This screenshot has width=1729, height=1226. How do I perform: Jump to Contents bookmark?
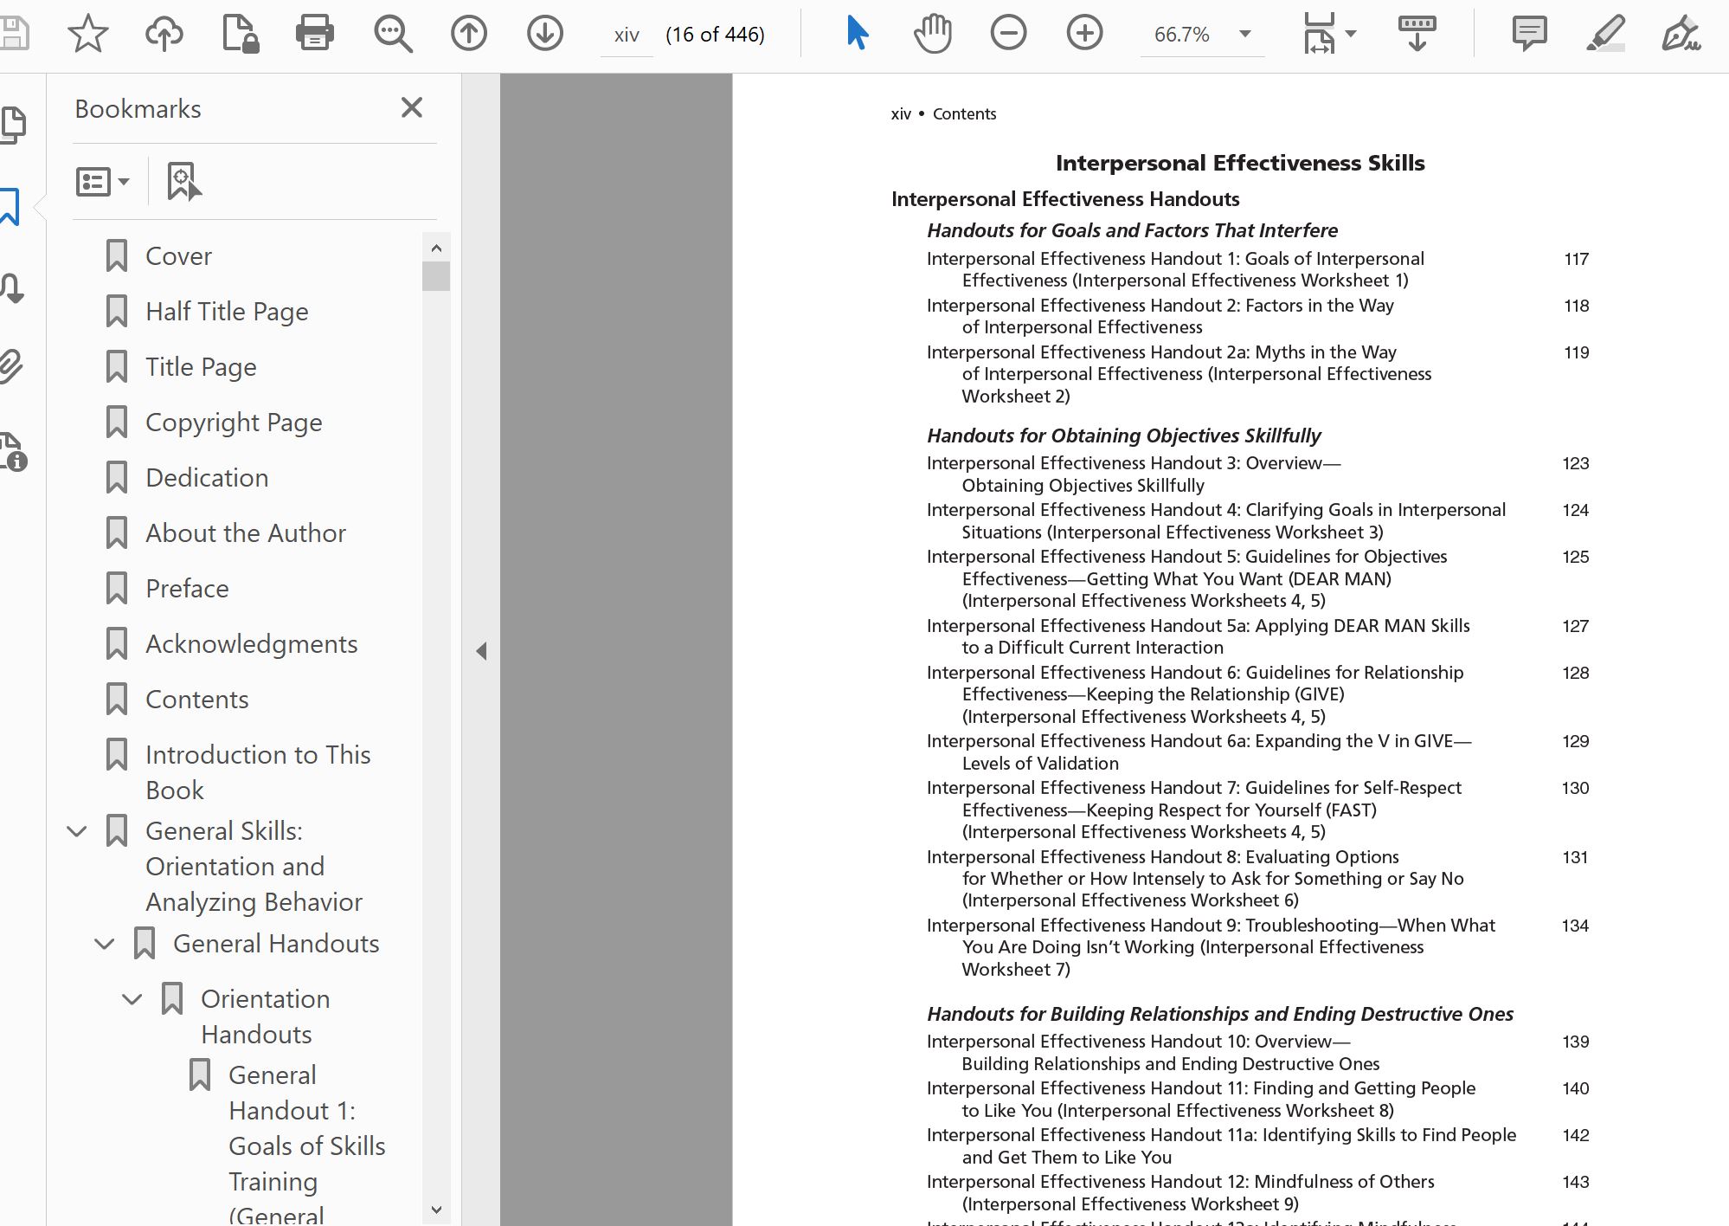[196, 700]
